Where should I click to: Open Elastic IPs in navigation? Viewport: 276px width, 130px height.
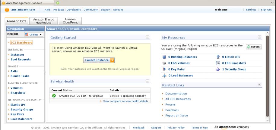coord(18,104)
